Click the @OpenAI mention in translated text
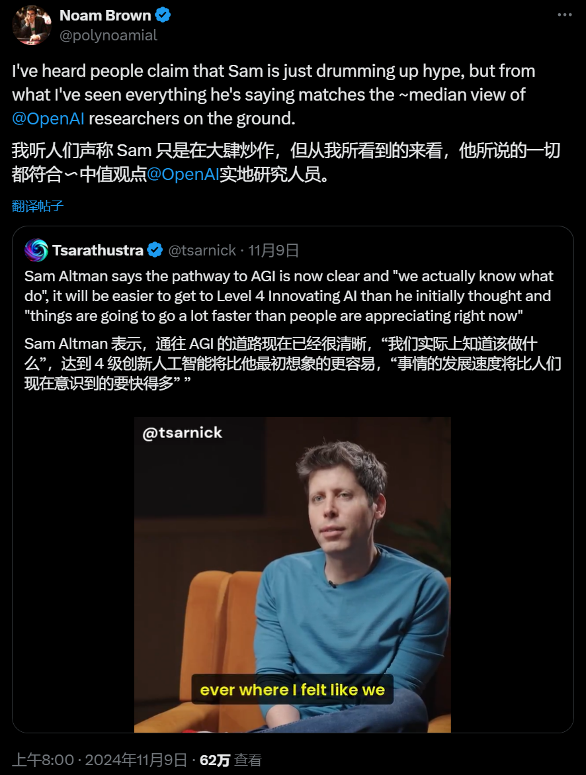586x775 pixels. (x=183, y=174)
